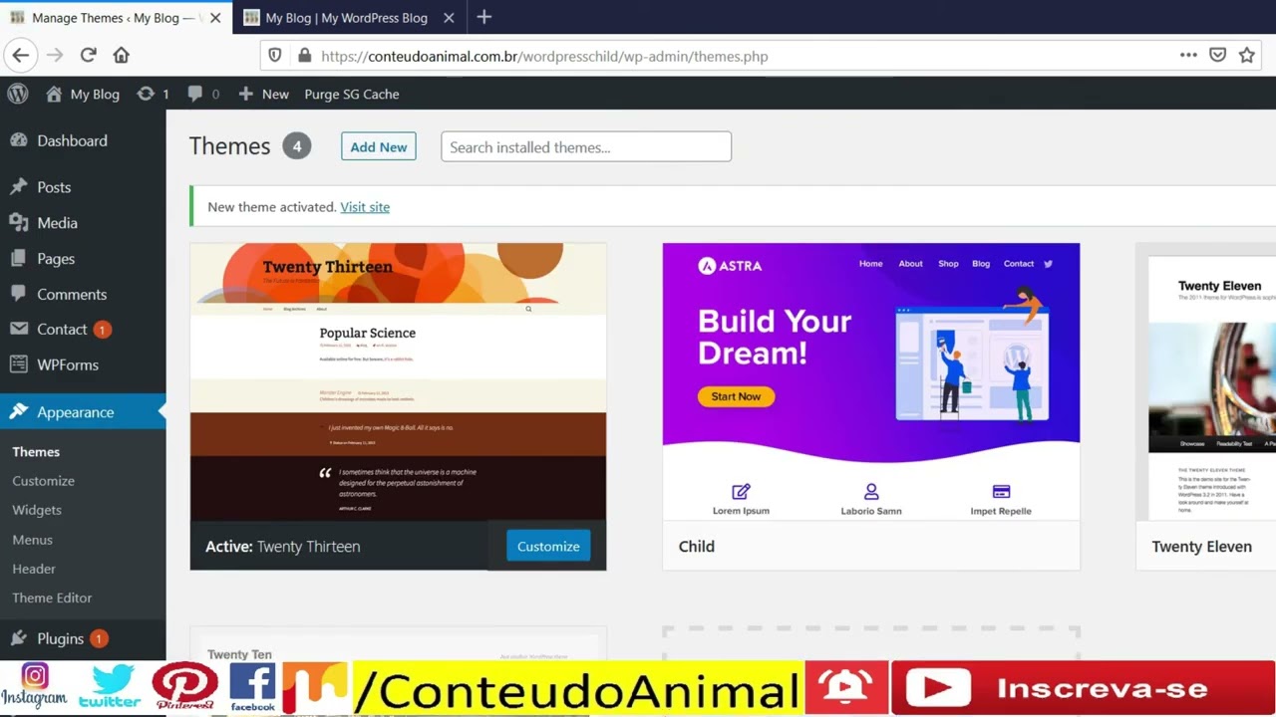The height and width of the screenshot is (717, 1276).
Task: Select the Twenty Eleven theme thumbnail
Action: click(1206, 381)
